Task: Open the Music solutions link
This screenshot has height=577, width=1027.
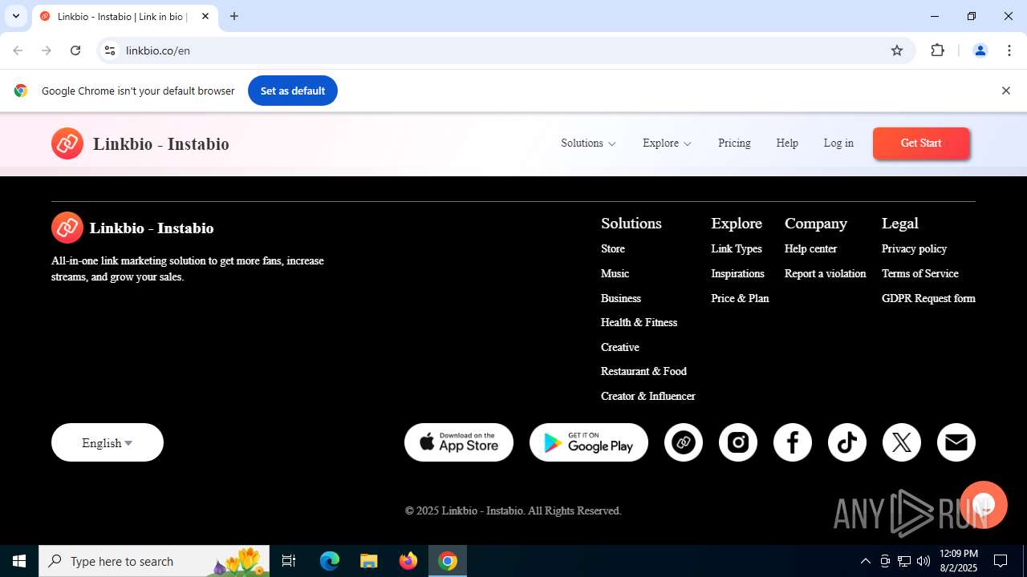Action: point(615,273)
